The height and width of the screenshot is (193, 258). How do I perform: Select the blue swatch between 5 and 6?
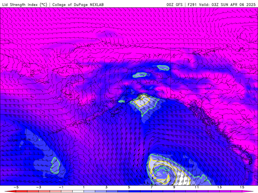(134, 191)
